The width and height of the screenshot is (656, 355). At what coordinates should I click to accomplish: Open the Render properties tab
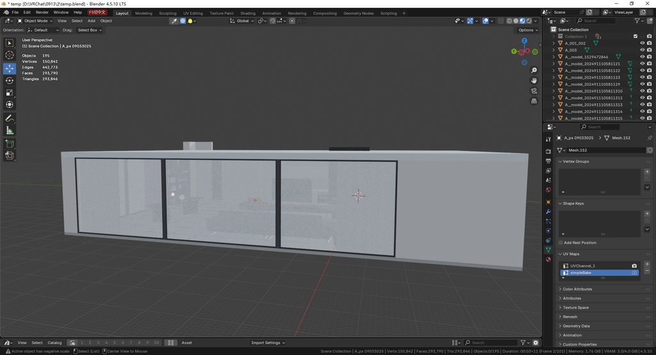548,151
